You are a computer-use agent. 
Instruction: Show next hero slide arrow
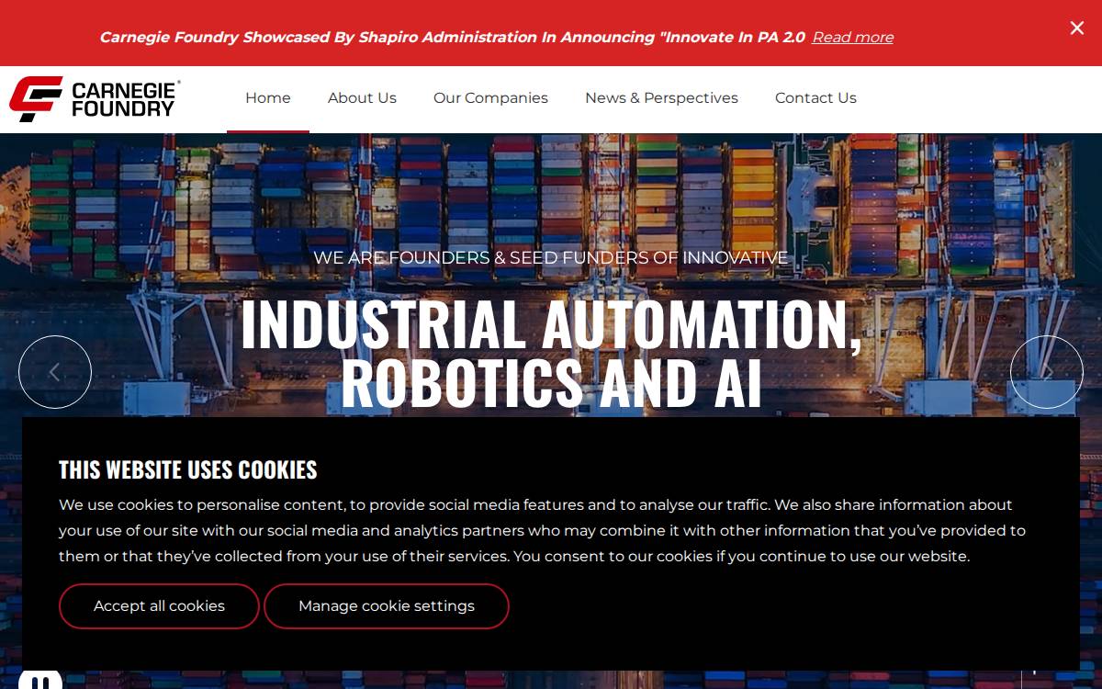coord(1047,372)
